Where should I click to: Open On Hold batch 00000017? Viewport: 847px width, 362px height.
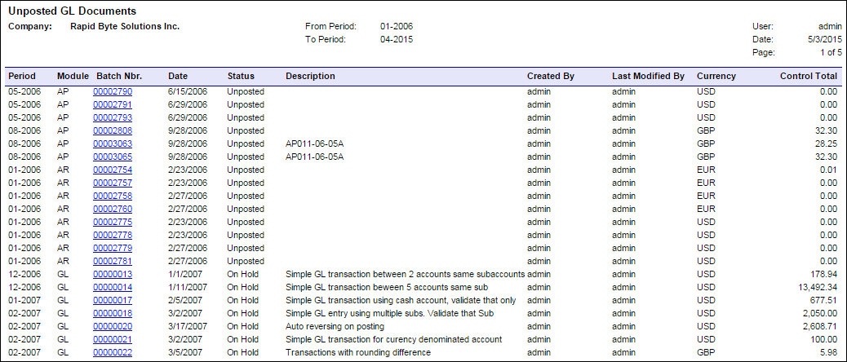point(113,301)
